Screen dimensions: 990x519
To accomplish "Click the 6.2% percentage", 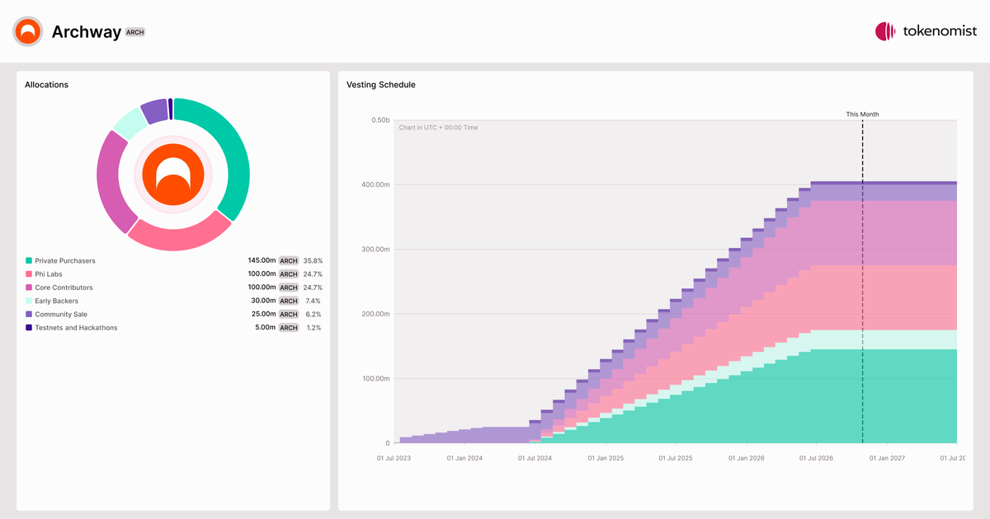I will (x=313, y=314).
